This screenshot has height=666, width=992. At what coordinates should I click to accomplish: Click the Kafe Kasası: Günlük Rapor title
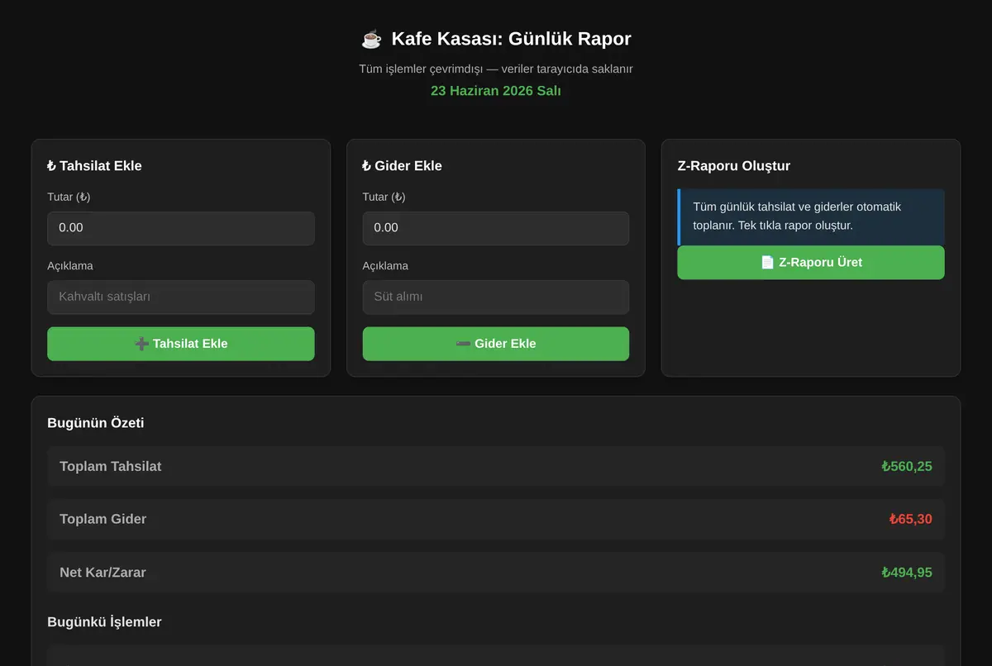coord(511,39)
